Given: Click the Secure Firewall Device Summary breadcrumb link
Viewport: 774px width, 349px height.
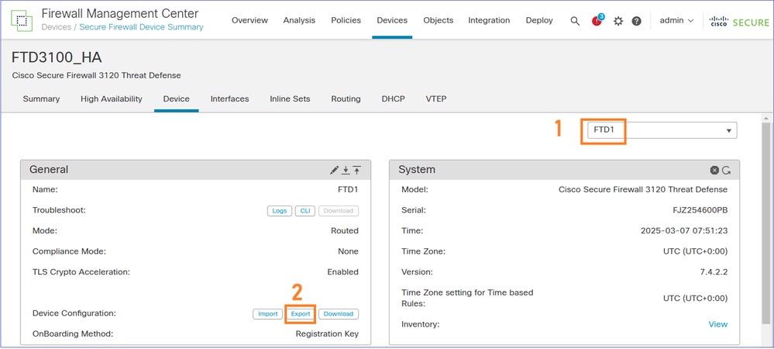Looking at the screenshot, I should (141, 27).
